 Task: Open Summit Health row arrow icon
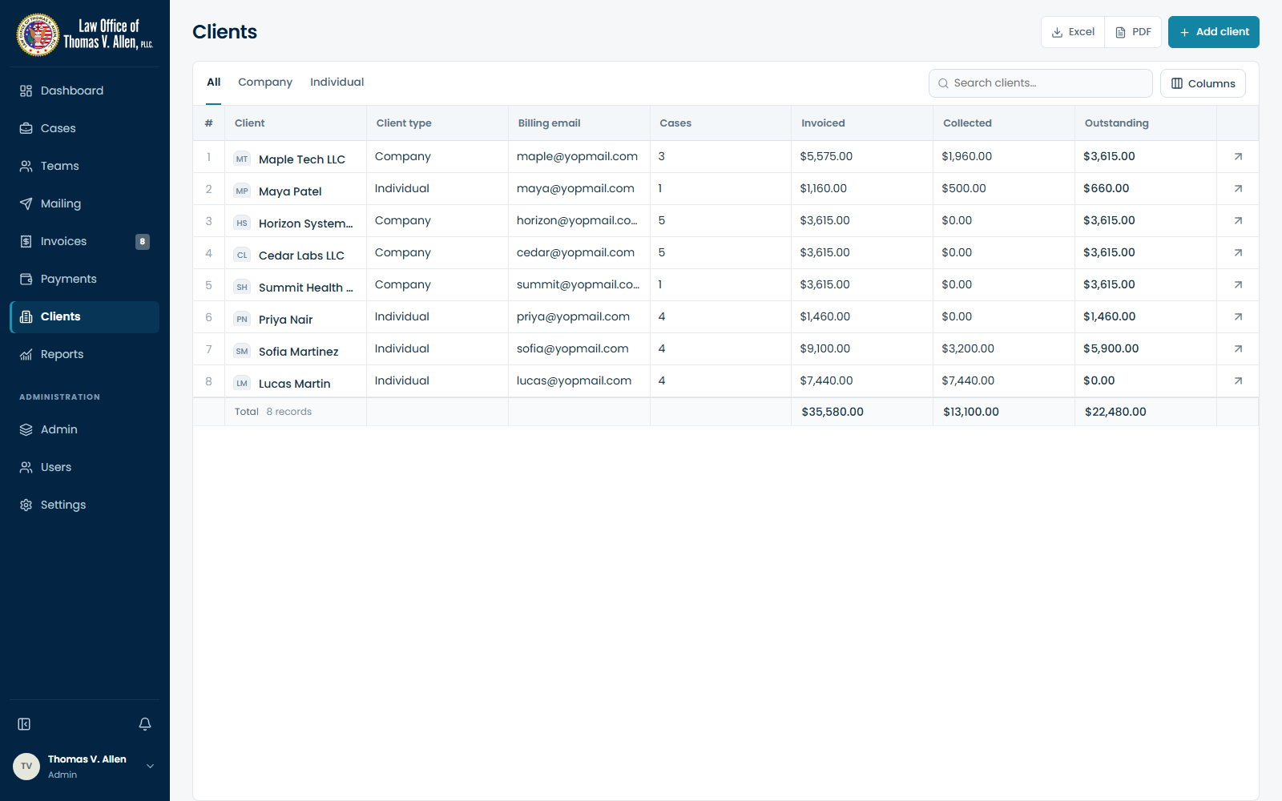[1238, 285]
